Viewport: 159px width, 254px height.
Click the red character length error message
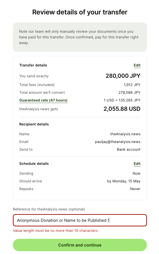pos(55,231)
